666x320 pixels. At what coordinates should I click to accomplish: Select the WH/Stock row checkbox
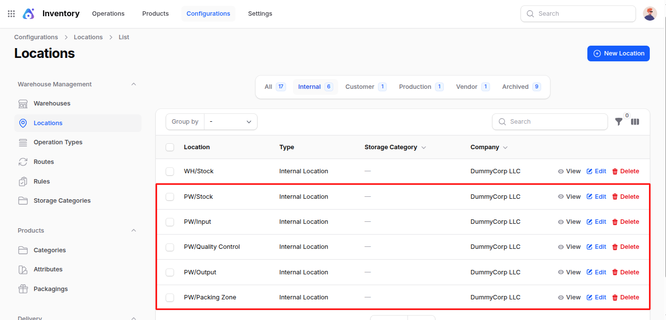click(170, 171)
